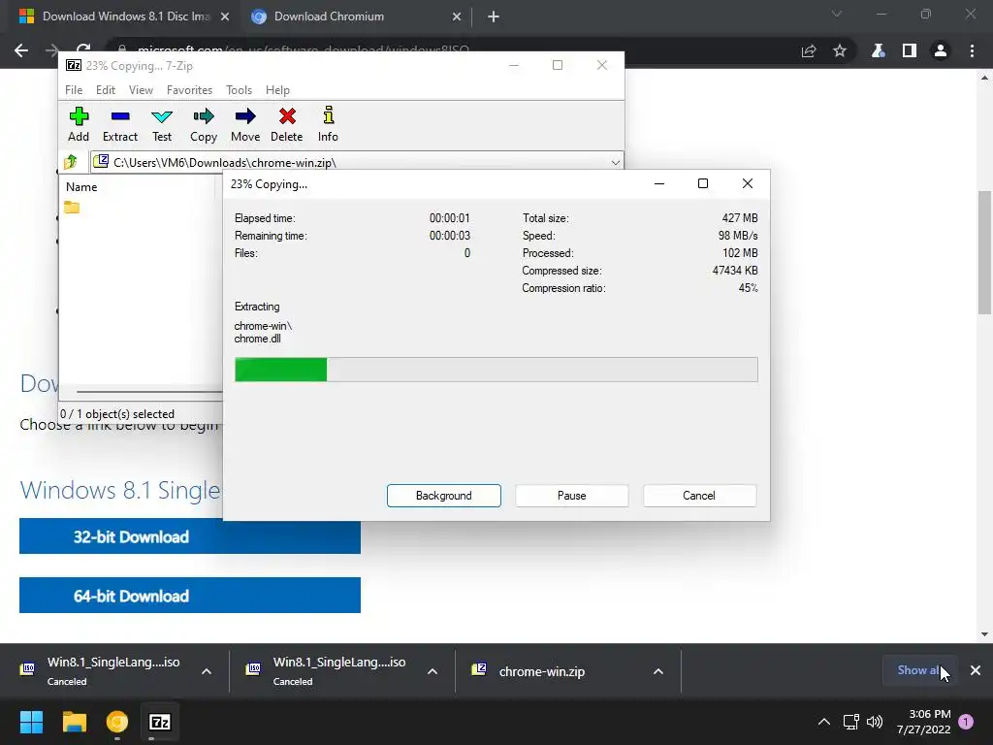Open the browser extensions flask icon
The height and width of the screenshot is (745, 993).
coord(879,50)
